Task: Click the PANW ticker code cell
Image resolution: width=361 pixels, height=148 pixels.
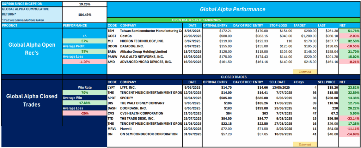Action: click(112, 57)
